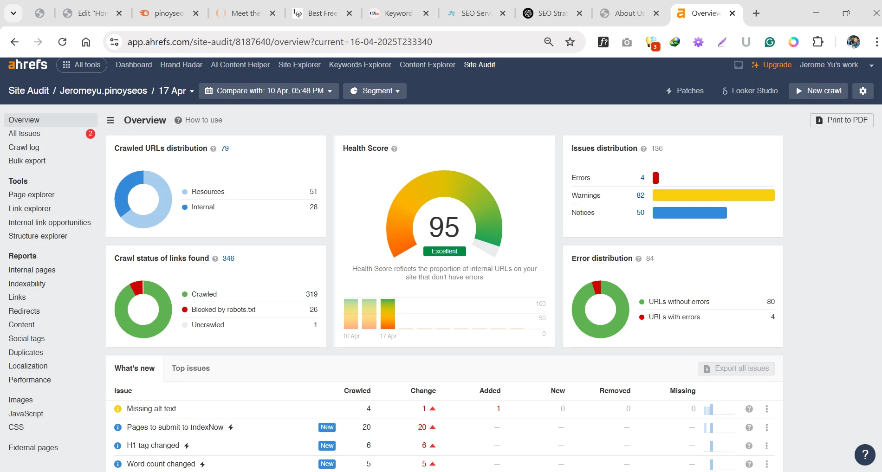
Task: Click the yellow Warnings bar
Action: (713, 195)
